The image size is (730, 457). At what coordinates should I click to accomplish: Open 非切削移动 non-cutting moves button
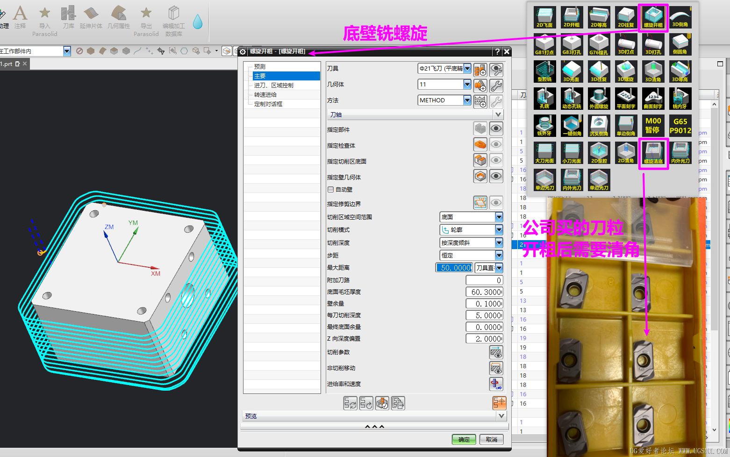[x=496, y=368]
